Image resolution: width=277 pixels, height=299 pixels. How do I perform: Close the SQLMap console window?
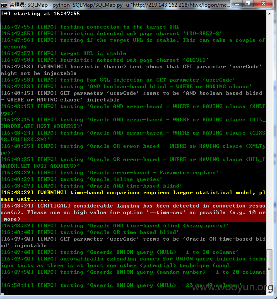pyautogui.click(x=263, y=4)
